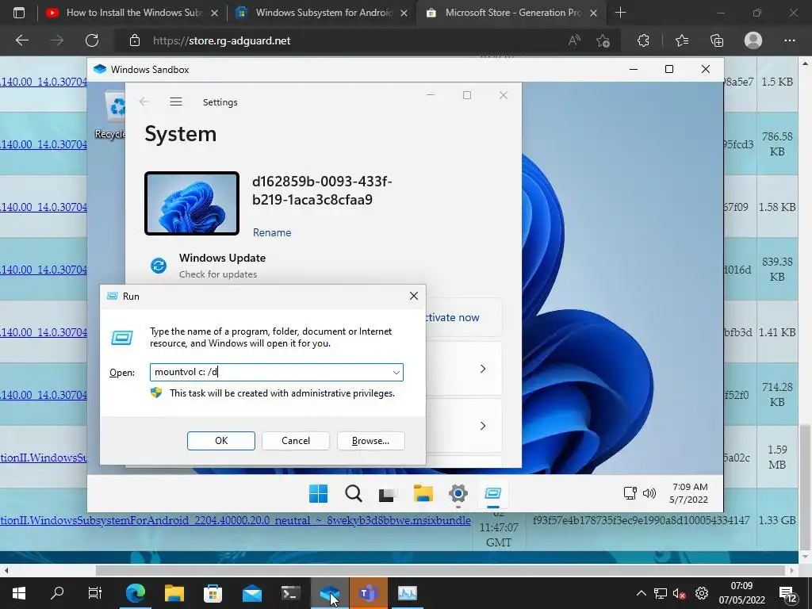Open Edge Settings and more menu
Screen dimensions: 812x609
[789, 40]
